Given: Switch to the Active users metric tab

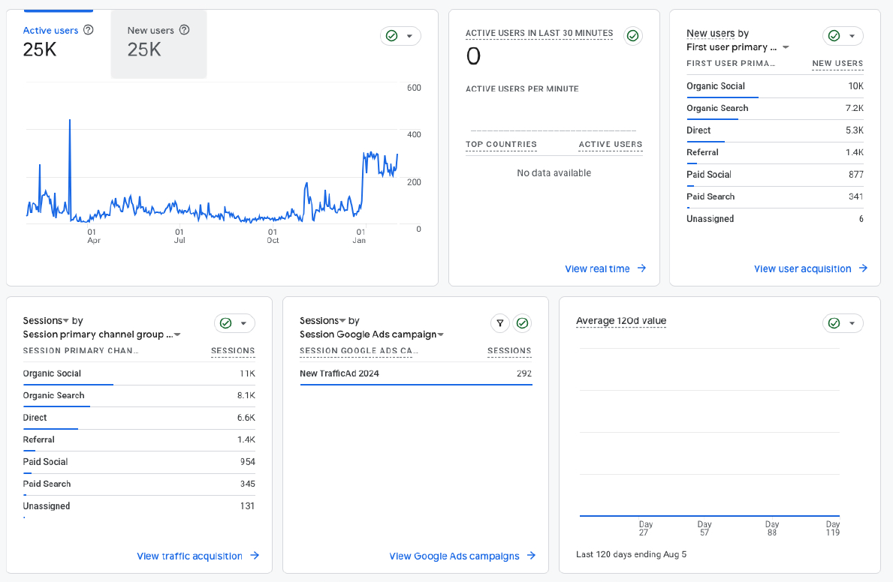Looking at the screenshot, I should [x=50, y=31].
